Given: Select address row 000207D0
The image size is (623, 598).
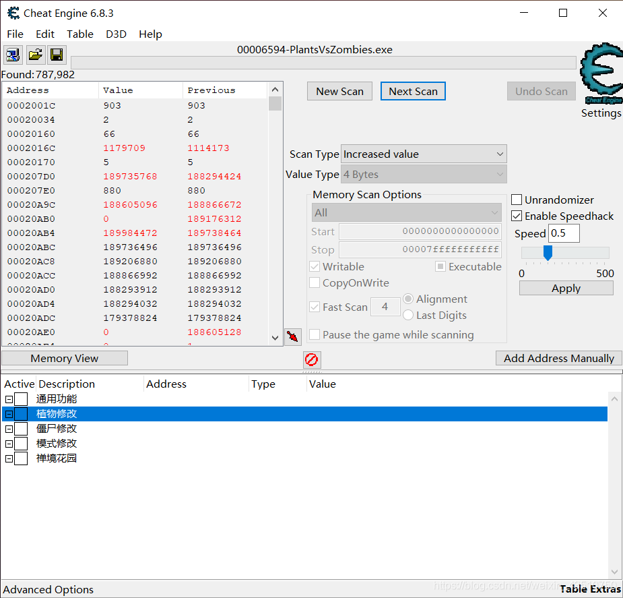Looking at the screenshot, I should [135, 176].
